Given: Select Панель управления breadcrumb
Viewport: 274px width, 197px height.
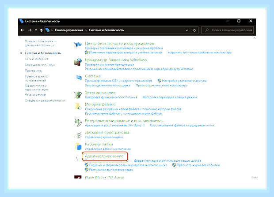Looking at the screenshot, I should [69, 30].
